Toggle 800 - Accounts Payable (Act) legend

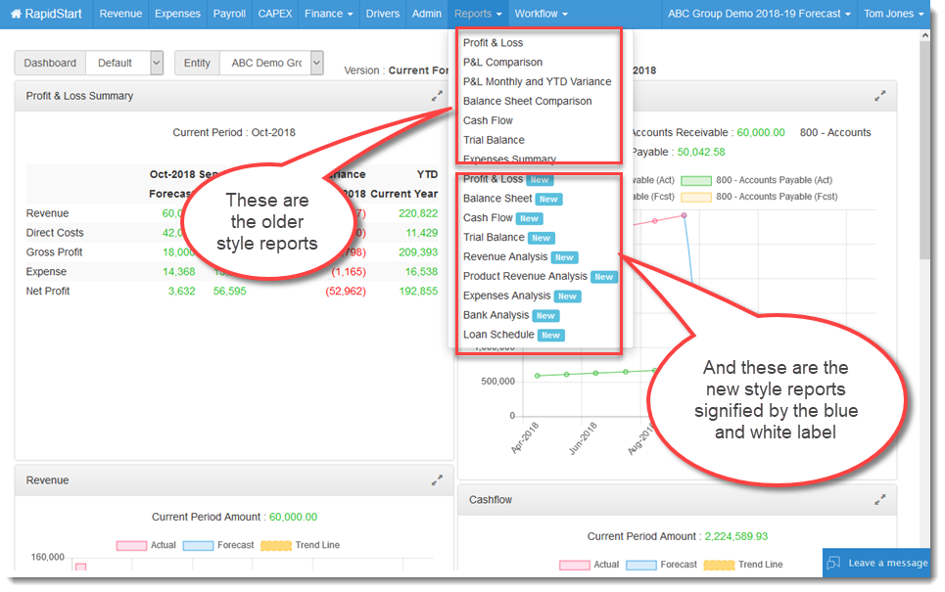757,180
